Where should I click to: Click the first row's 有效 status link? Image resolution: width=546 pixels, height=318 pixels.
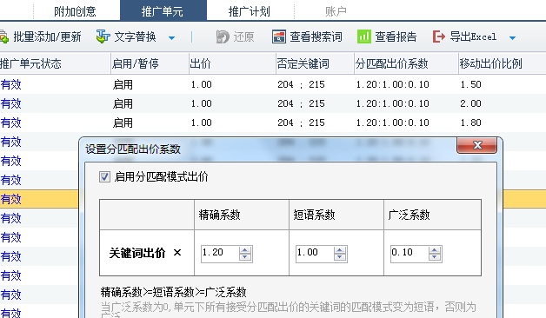(11, 84)
